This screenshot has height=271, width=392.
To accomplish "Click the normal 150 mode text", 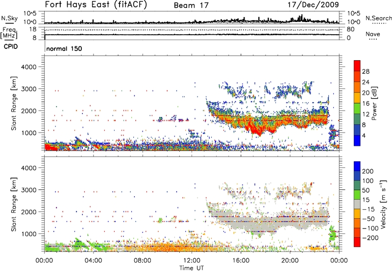I will 64,48.
